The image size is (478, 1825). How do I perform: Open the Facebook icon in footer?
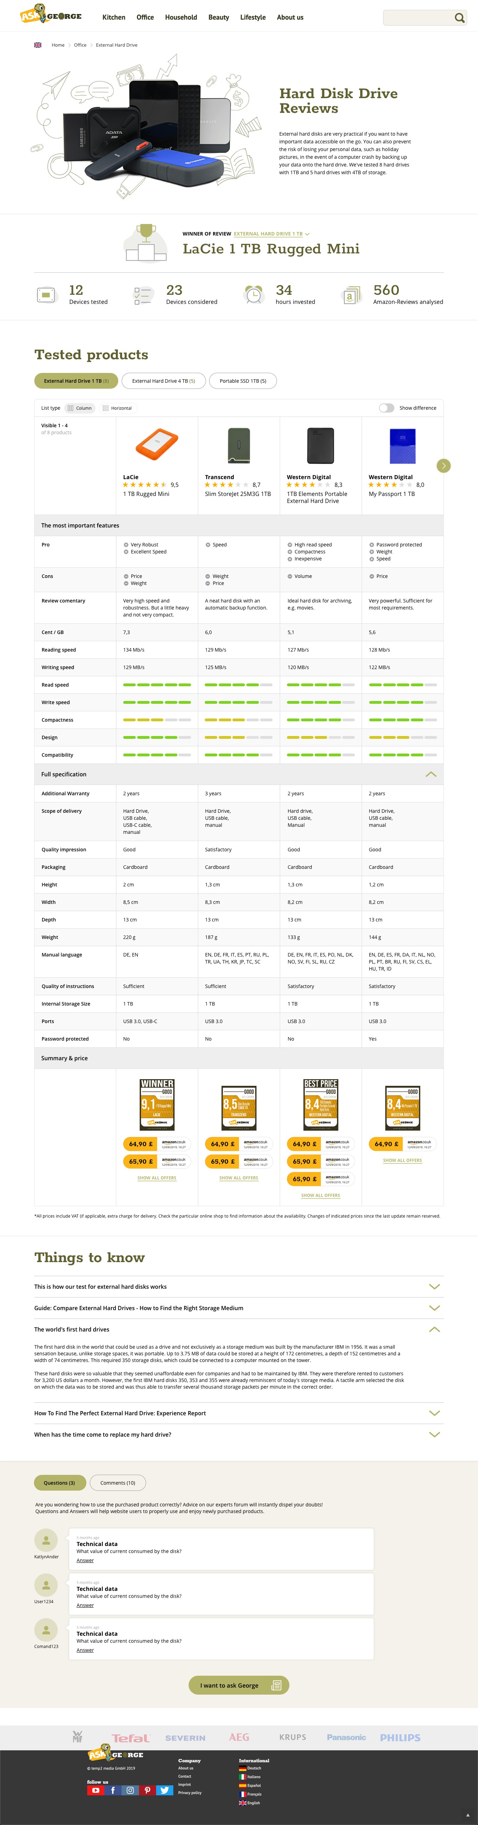[x=112, y=1790]
